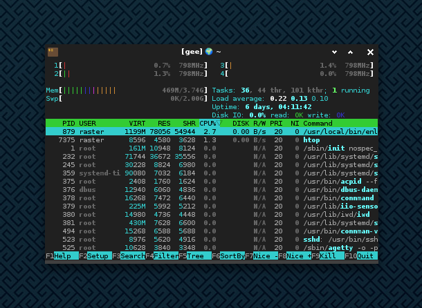
Task: Click the Load average line
Action: pos(270,99)
